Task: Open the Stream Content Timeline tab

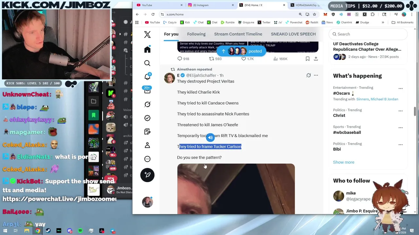Action: [238, 34]
